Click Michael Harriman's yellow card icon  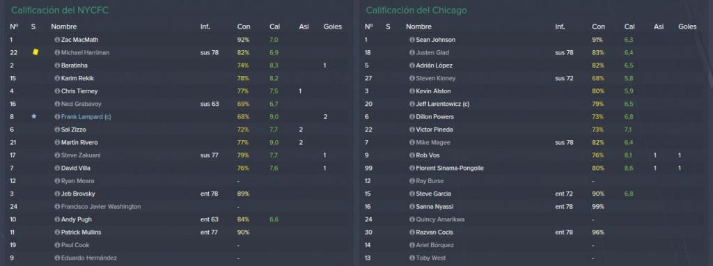tap(36, 52)
